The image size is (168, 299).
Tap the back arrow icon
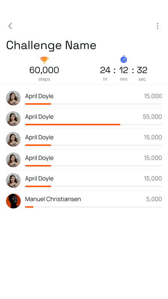click(x=10, y=26)
